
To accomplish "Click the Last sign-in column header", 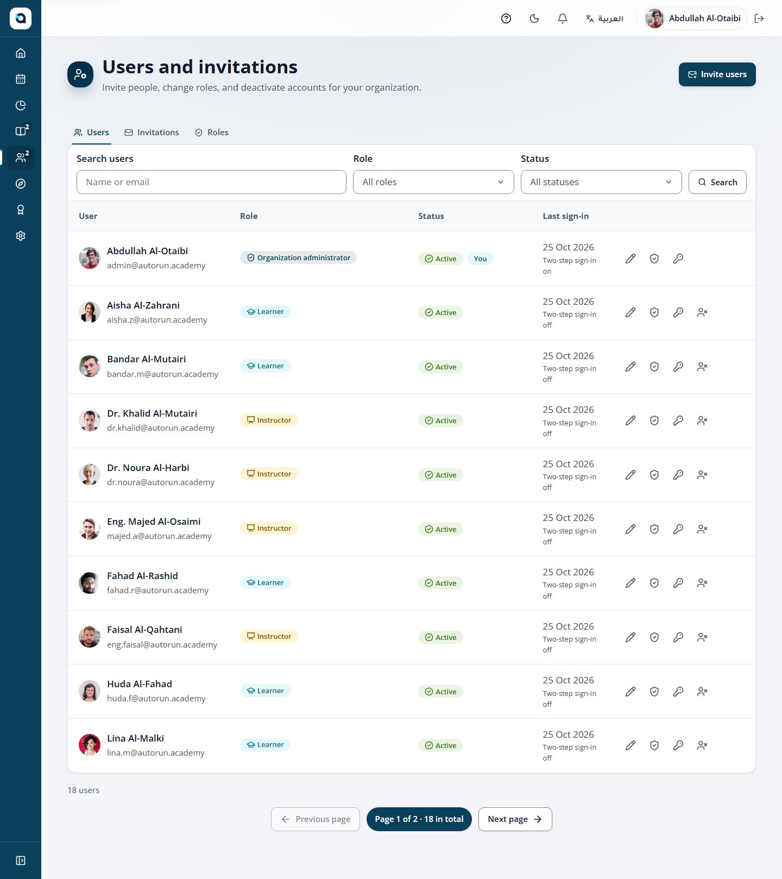I will point(566,216).
